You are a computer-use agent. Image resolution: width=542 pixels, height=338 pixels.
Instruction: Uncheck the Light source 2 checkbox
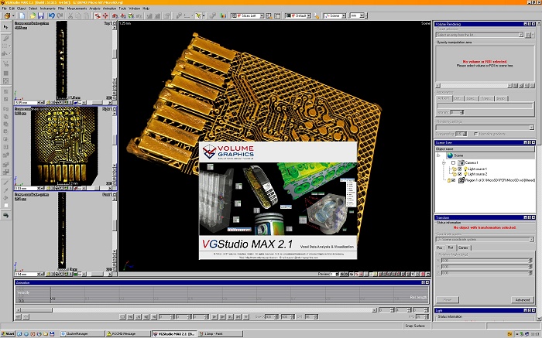click(x=461, y=175)
